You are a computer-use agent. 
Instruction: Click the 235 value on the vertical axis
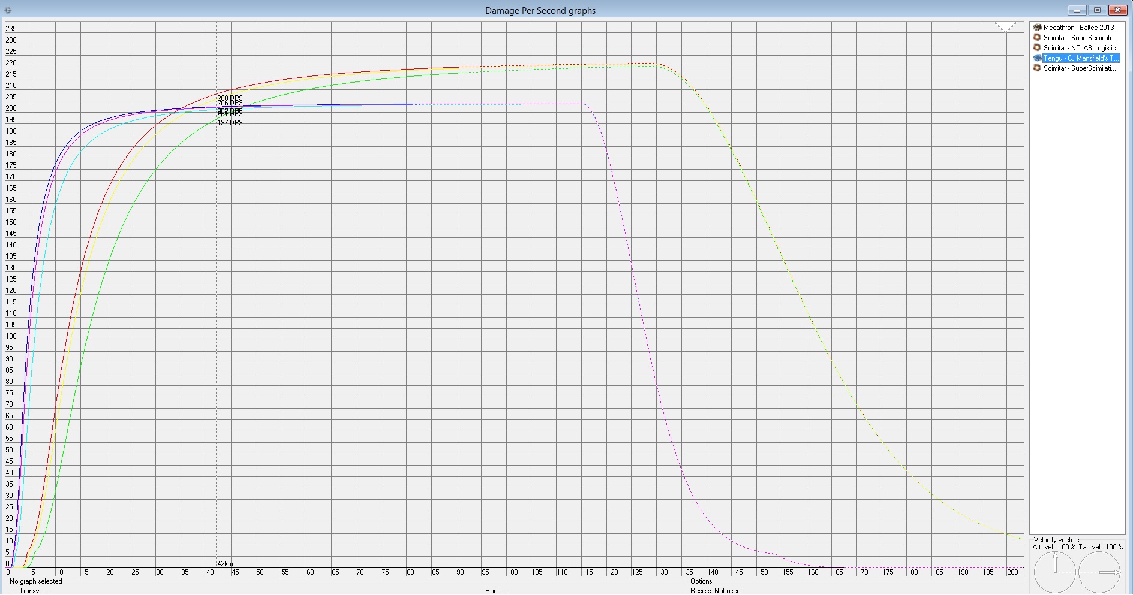click(x=11, y=29)
